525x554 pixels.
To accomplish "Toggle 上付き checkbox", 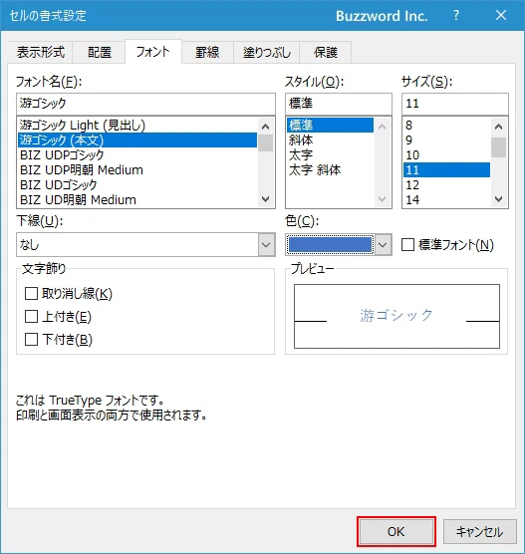I will click(x=31, y=316).
